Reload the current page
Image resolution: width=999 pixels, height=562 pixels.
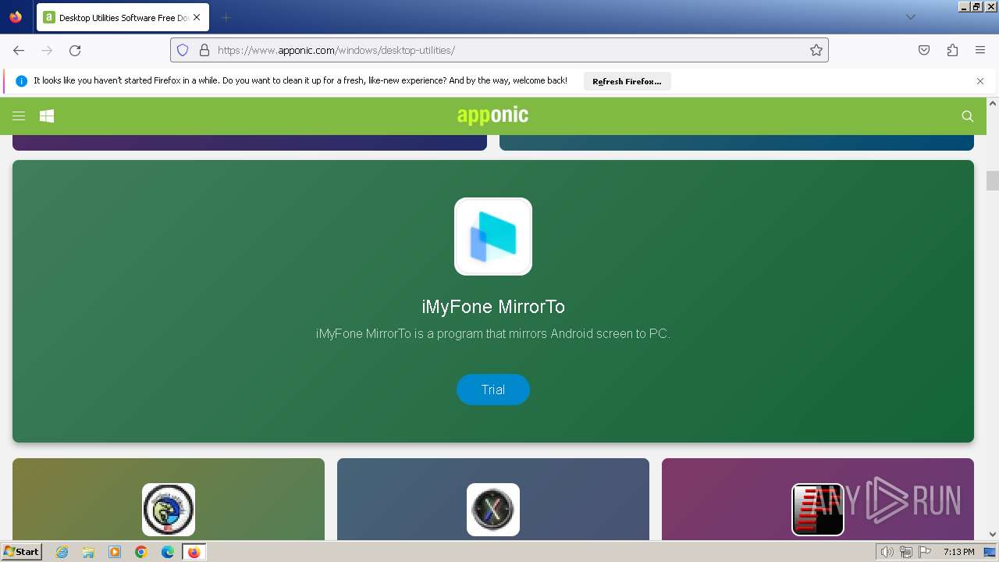click(75, 50)
